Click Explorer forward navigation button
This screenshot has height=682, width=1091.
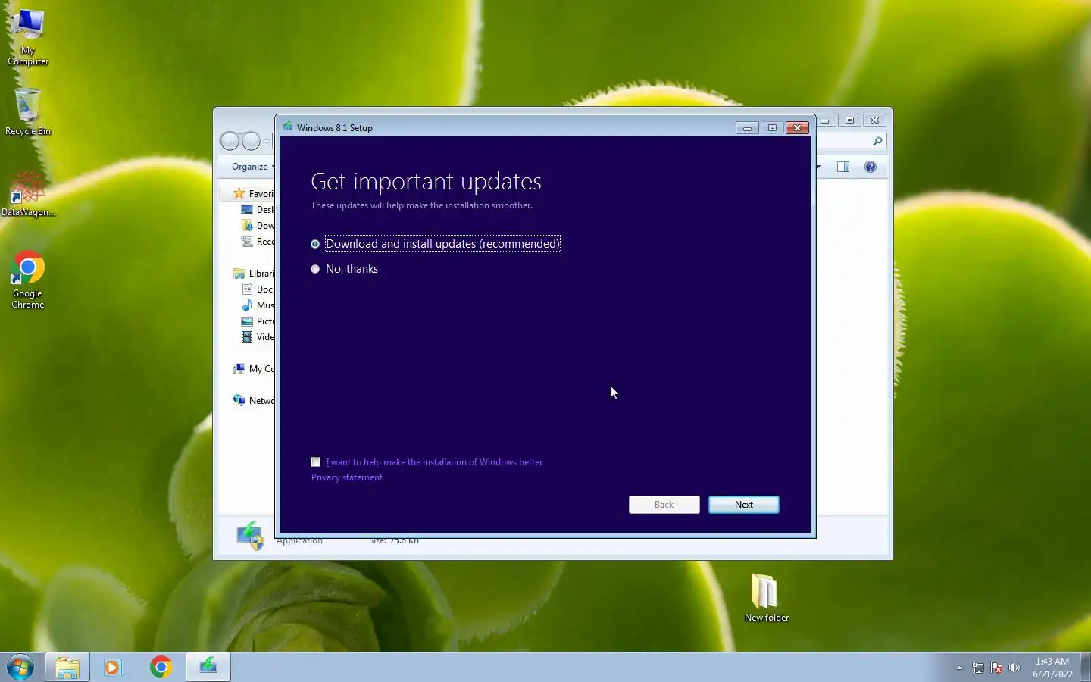[251, 141]
